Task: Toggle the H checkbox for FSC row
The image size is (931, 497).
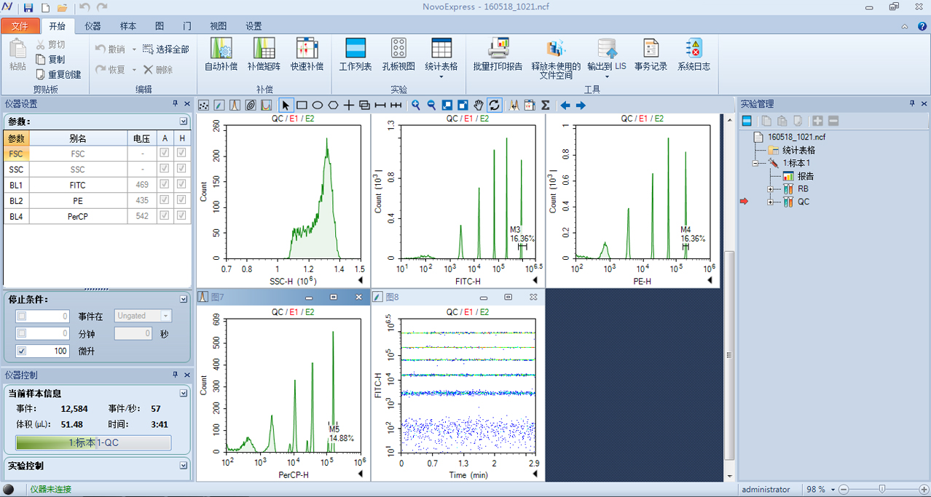Action: pyautogui.click(x=181, y=154)
